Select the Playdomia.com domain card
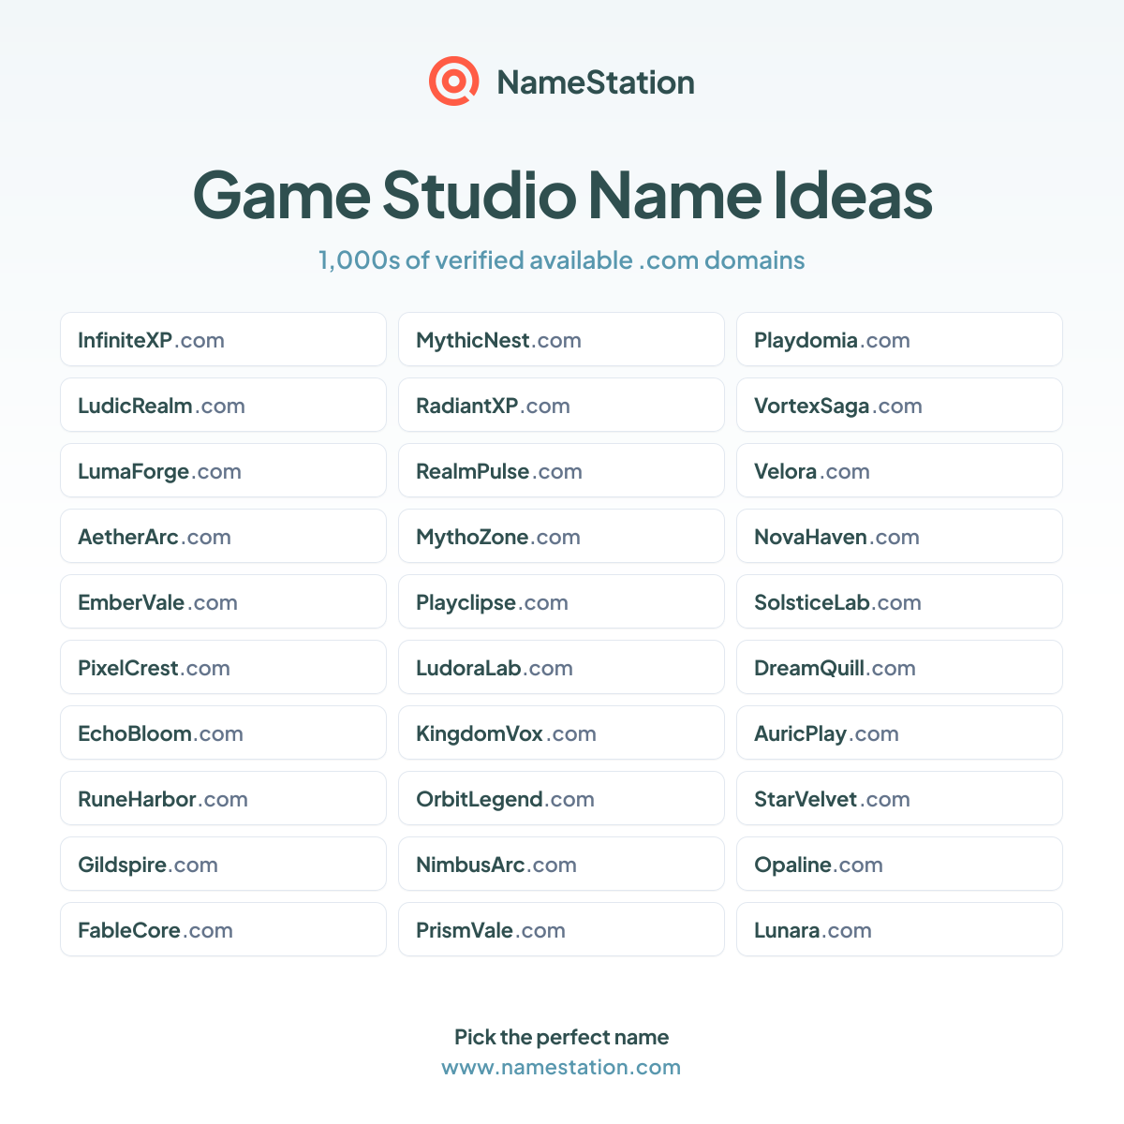This screenshot has width=1124, height=1124. (x=900, y=339)
